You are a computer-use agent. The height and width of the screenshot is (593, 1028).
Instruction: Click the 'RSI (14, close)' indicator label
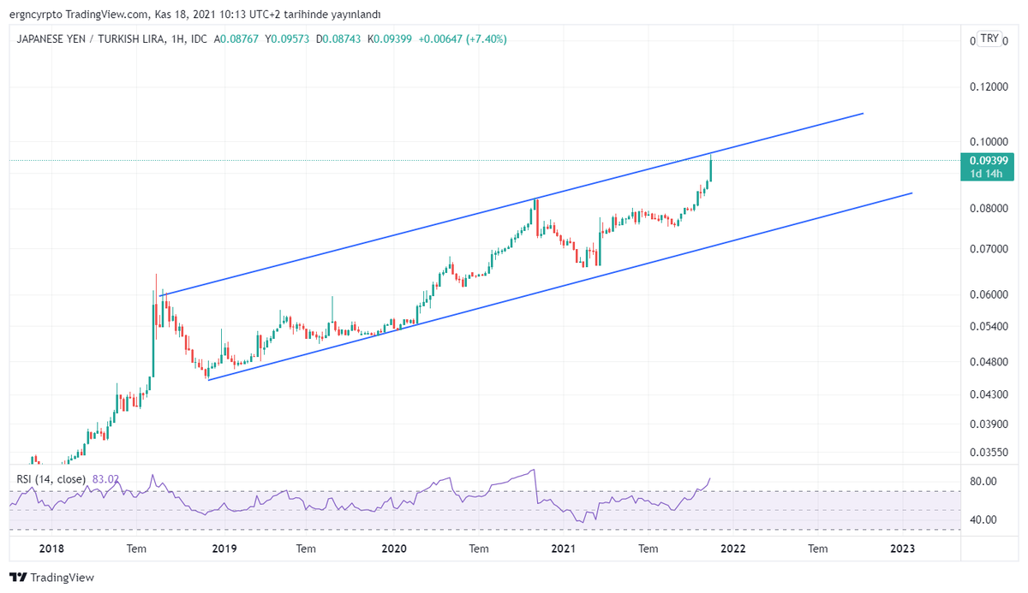51,479
